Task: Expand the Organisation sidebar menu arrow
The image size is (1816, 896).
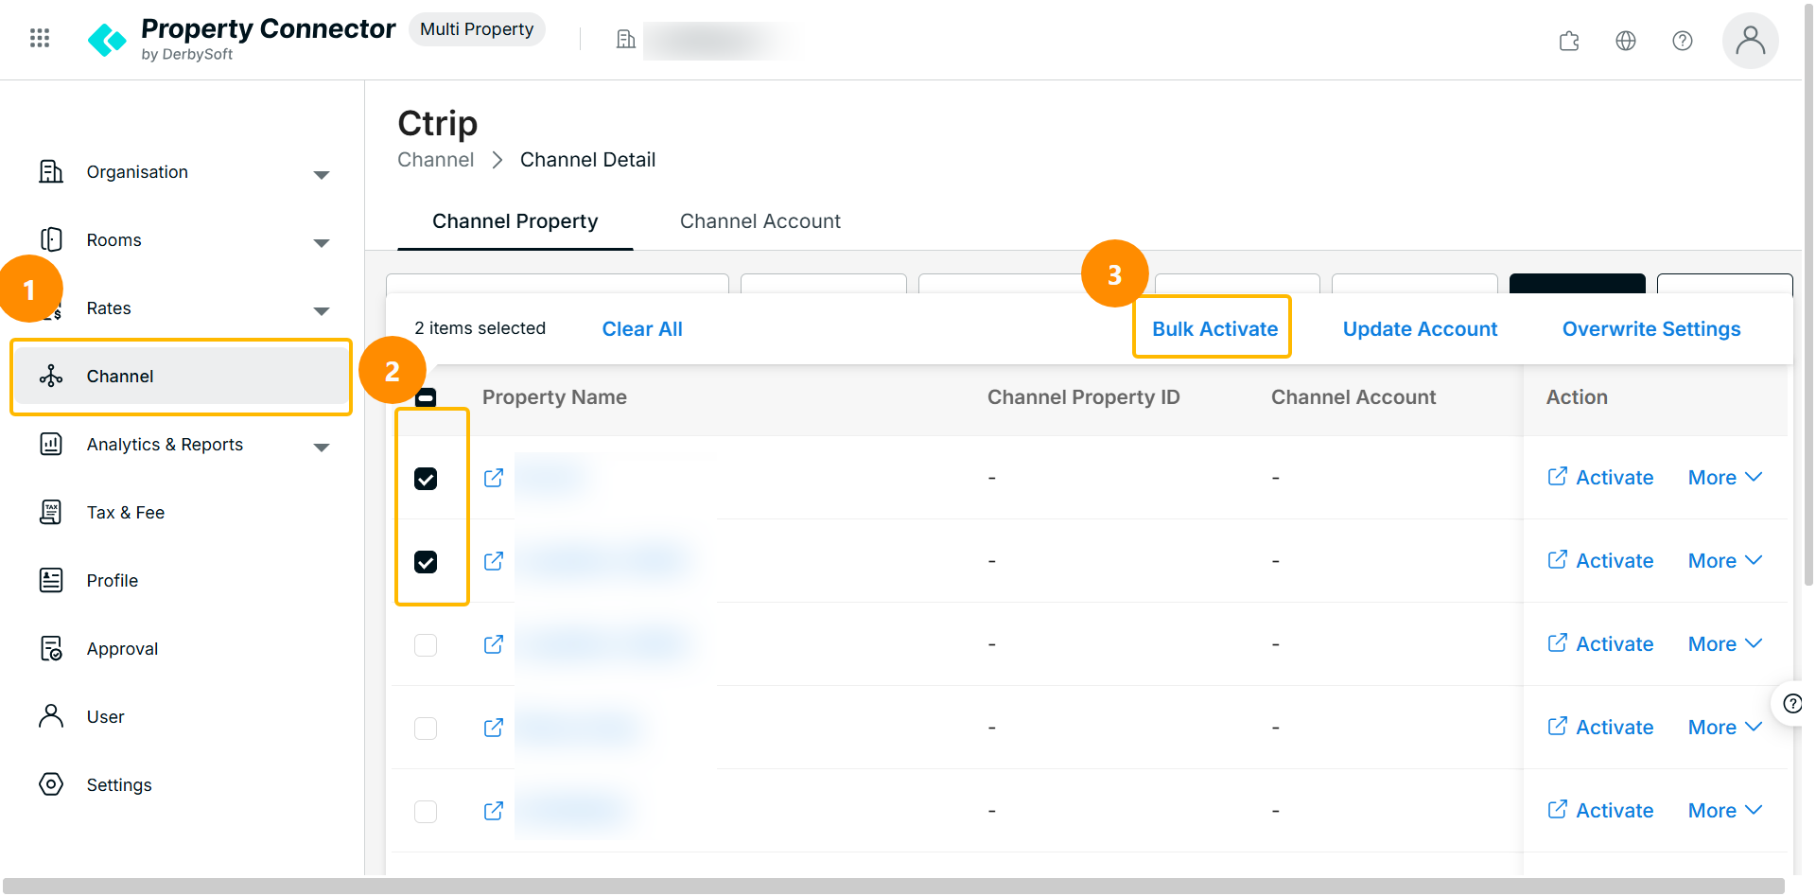Action: [322, 175]
